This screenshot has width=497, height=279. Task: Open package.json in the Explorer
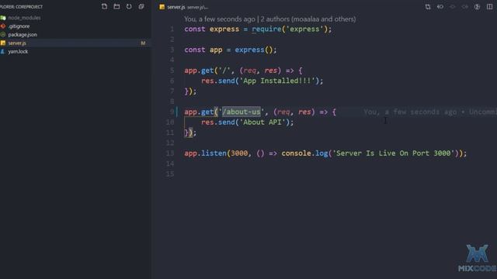click(x=23, y=35)
